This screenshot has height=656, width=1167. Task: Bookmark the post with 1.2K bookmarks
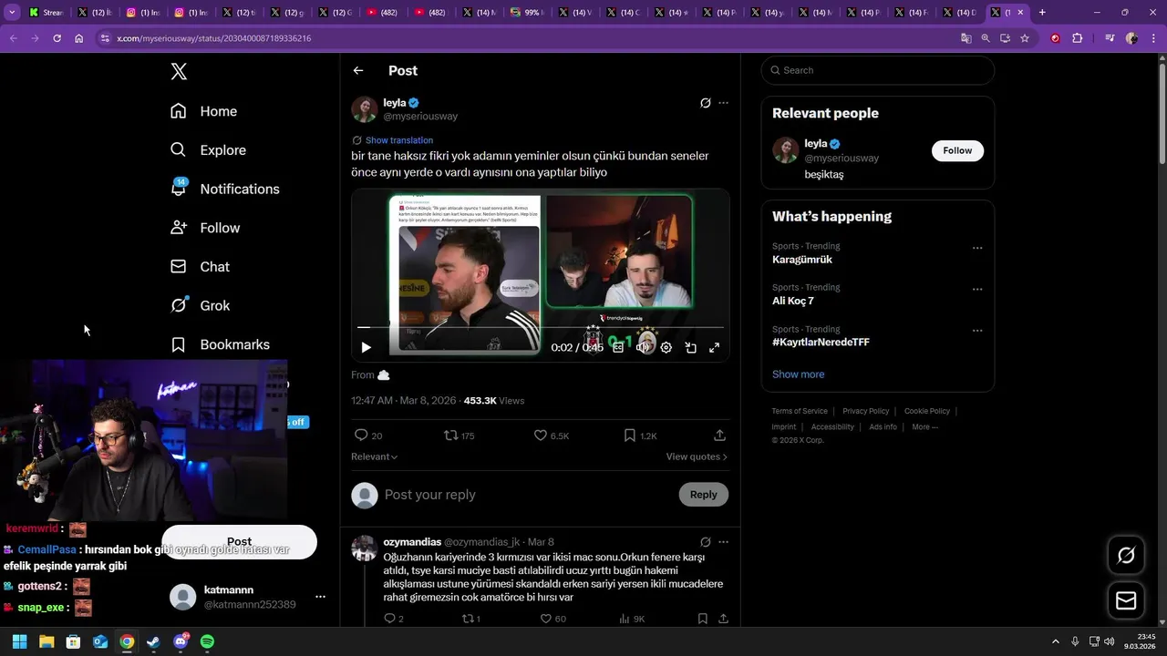coord(640,436)
